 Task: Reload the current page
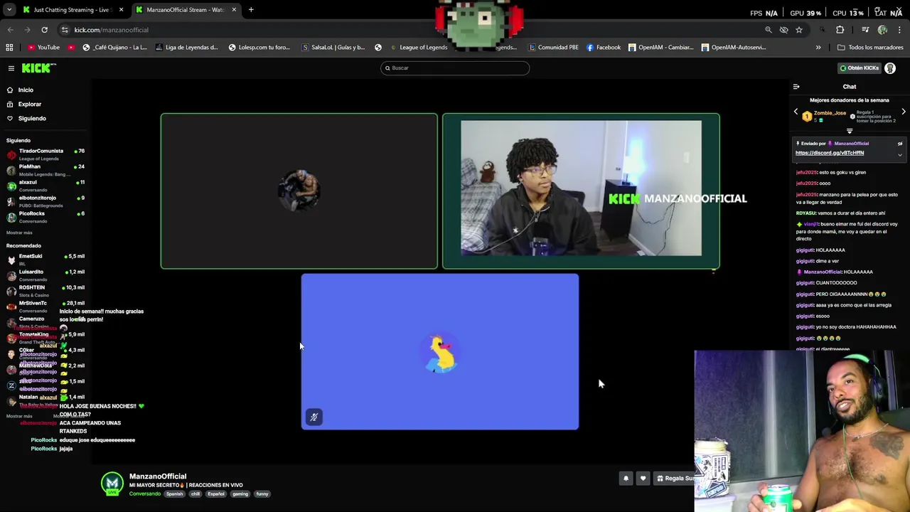point(44,30)
